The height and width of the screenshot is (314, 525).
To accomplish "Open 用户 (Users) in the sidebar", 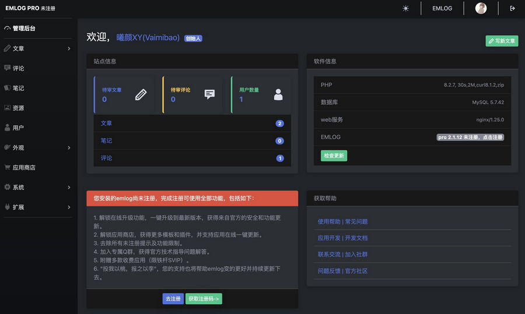I will click(19, 128).
